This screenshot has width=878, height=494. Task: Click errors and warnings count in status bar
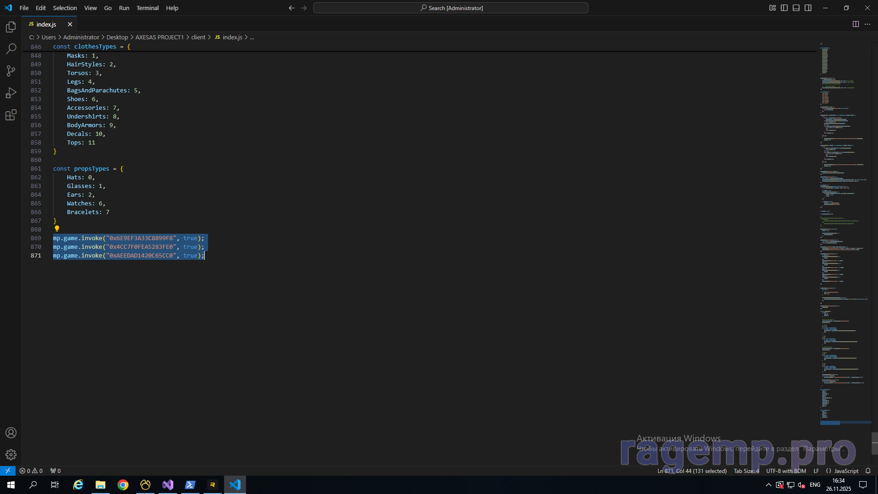31,471
